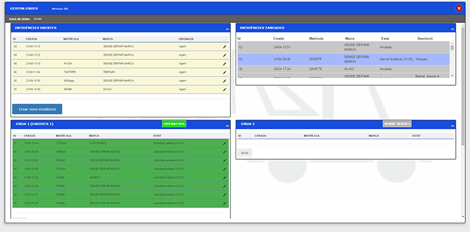Open edit pencil for ALFA ROMEO row
This screenshot has width=470, height=232.
click(224, 143)
